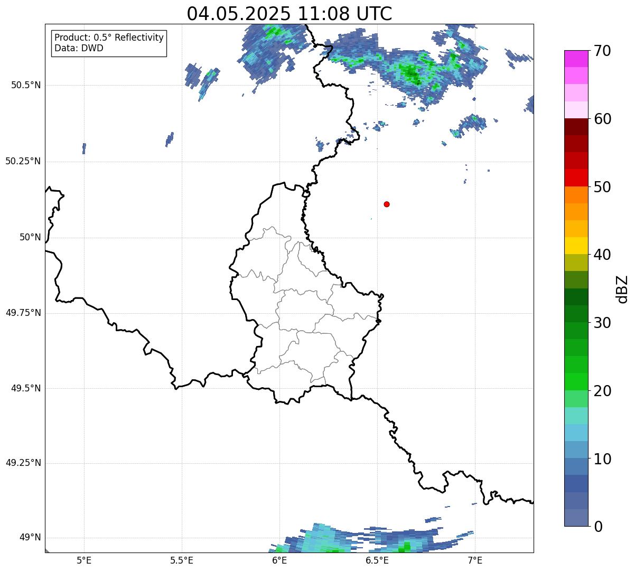This screenshot has height=571, width=635.
Task: Click the 6°E longitude label
Action: 279,560
